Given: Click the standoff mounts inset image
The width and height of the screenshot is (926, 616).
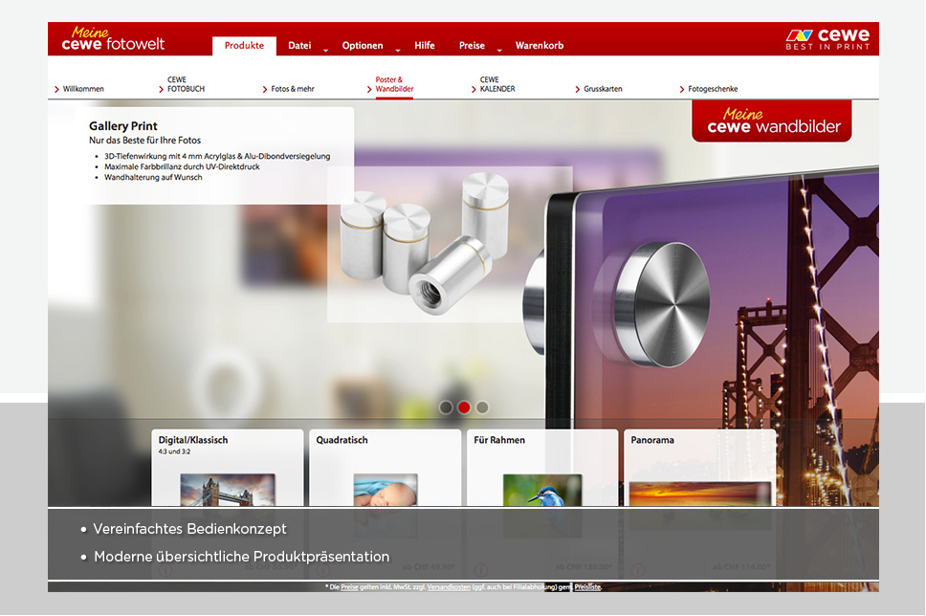Looking at the screenshot, I should (x=450, y=245).
